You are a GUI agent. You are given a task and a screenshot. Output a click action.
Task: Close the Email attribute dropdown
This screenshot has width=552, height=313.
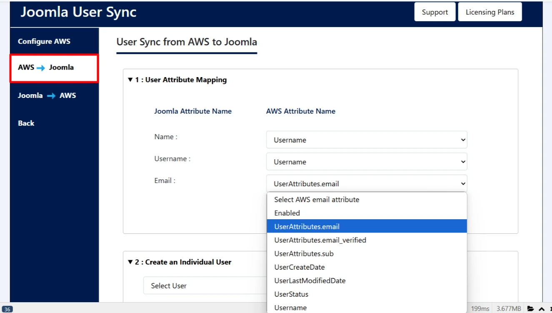367,183
